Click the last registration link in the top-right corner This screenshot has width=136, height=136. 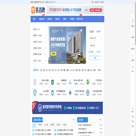point(102,2)
